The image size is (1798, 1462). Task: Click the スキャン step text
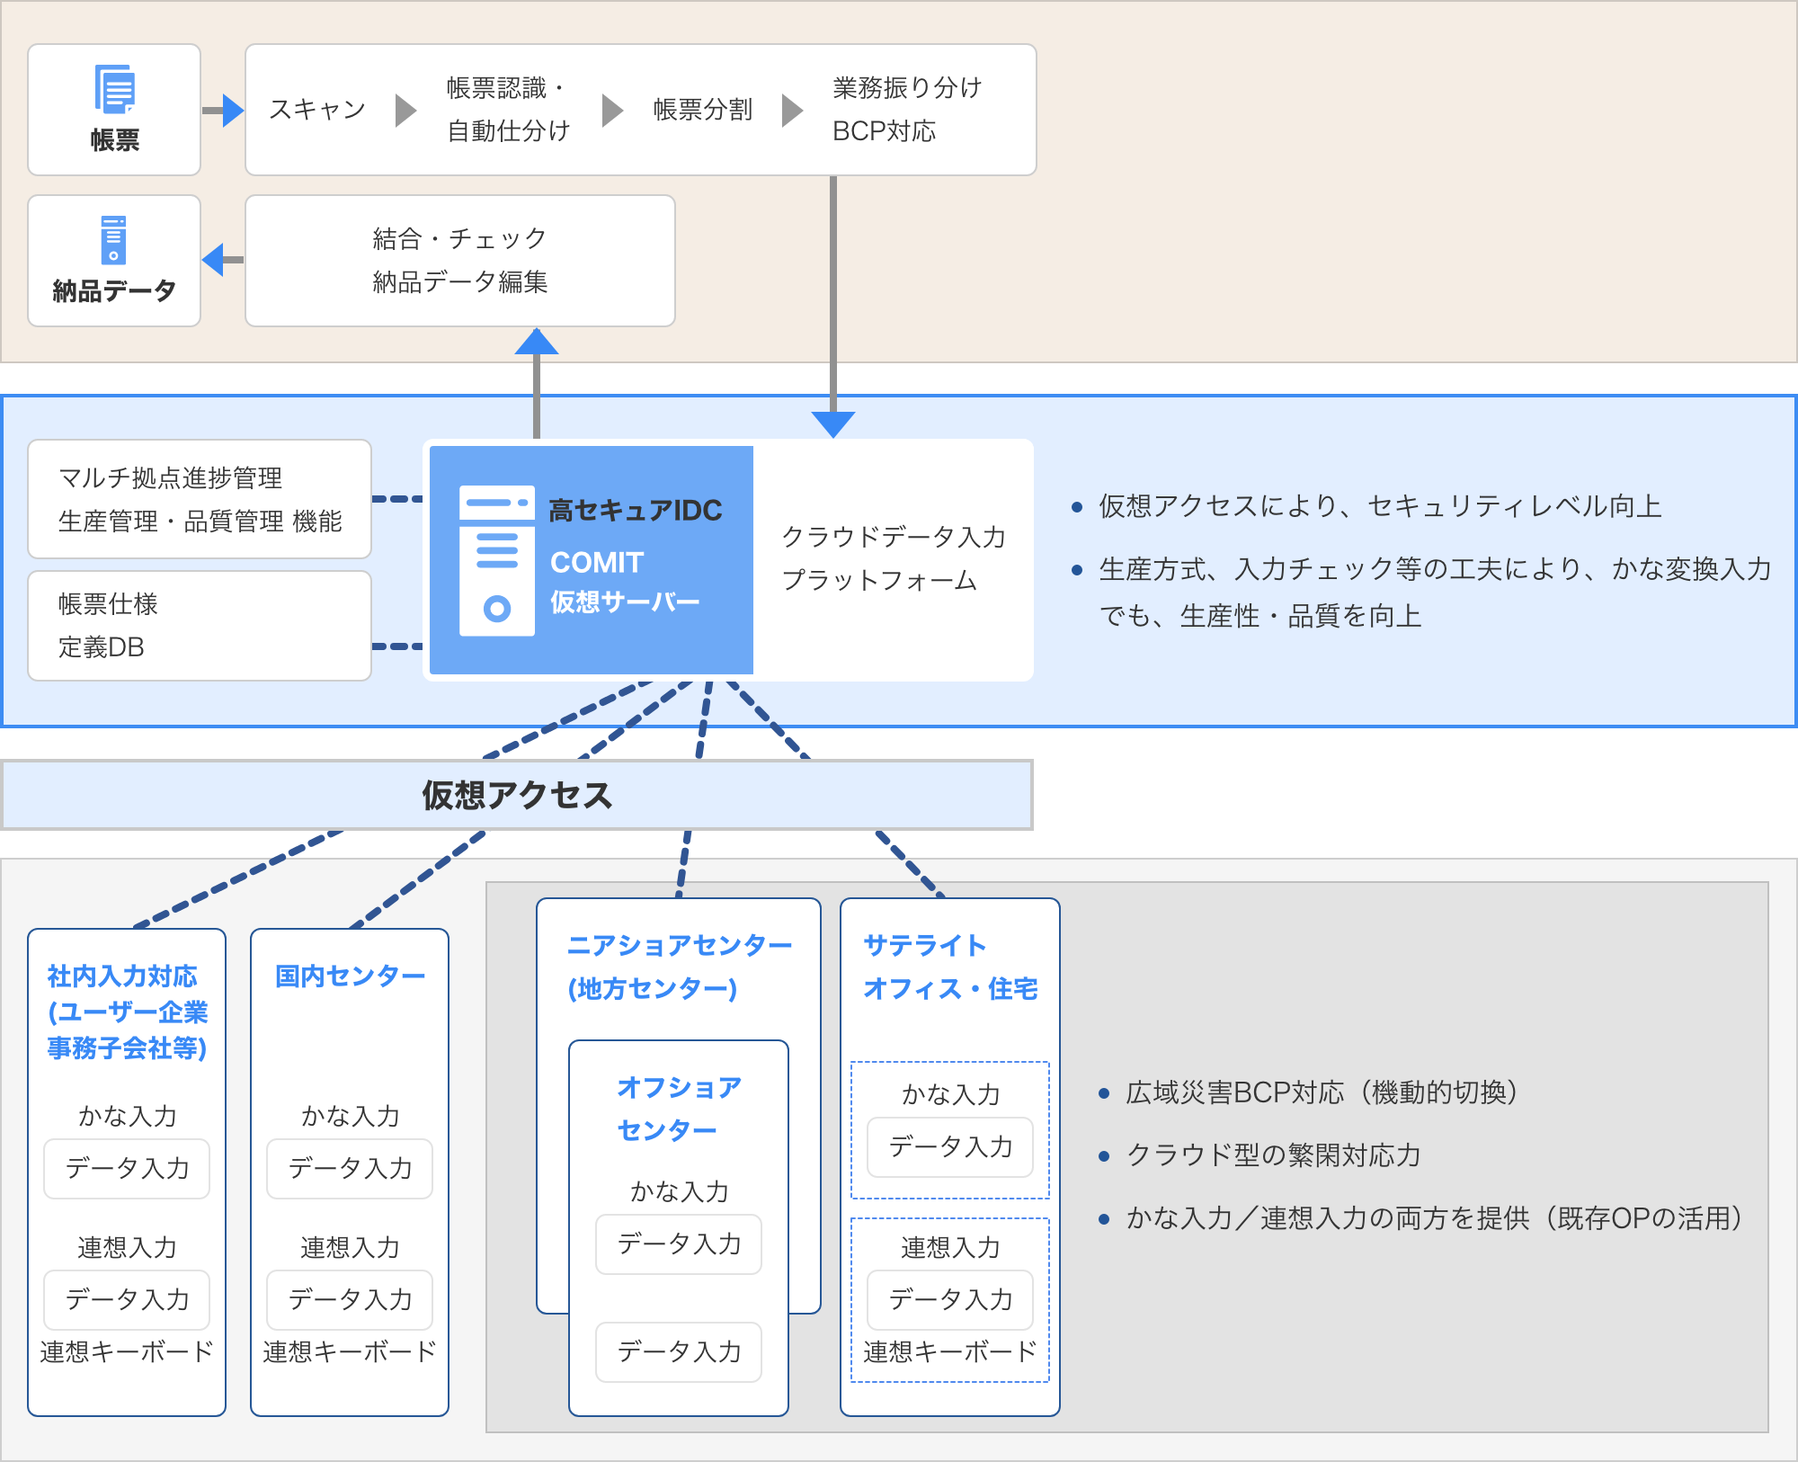coord(317,110)
